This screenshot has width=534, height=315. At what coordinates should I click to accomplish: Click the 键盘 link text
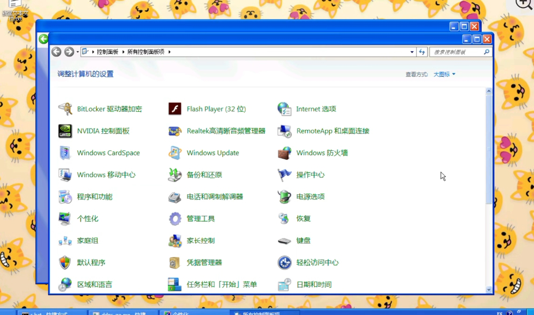click(303, 241)
